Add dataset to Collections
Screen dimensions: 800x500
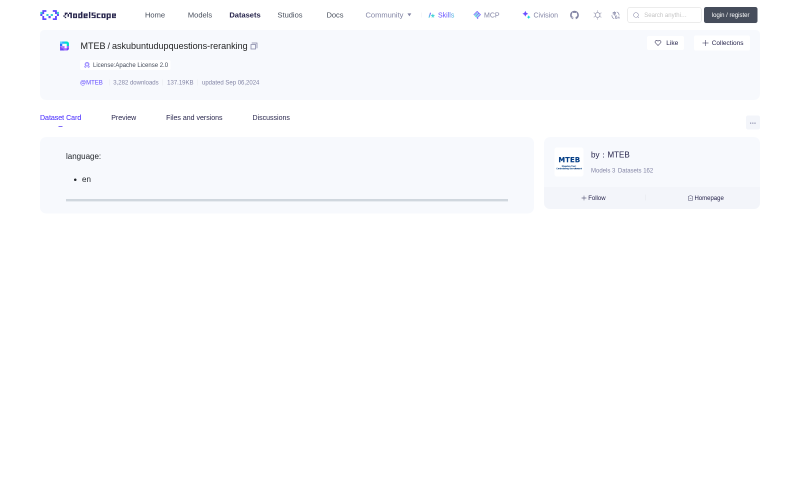point(722,43)
